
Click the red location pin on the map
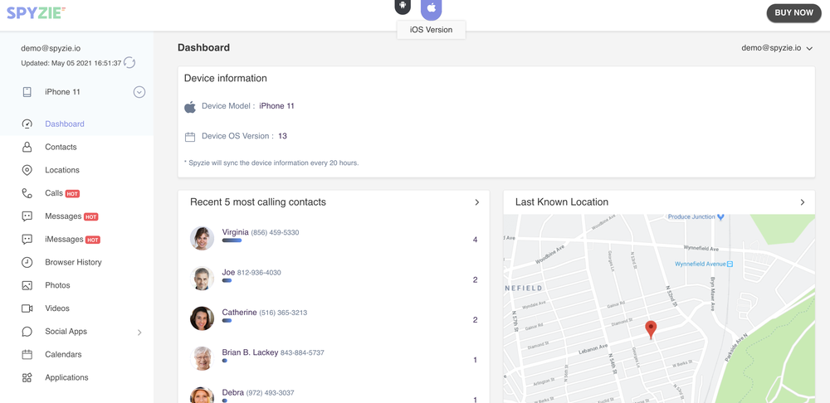pyautogui.click(x=651, y=329)
